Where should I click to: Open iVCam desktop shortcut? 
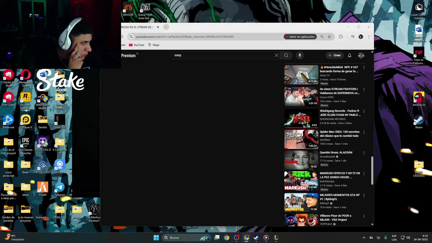point(60,167)
